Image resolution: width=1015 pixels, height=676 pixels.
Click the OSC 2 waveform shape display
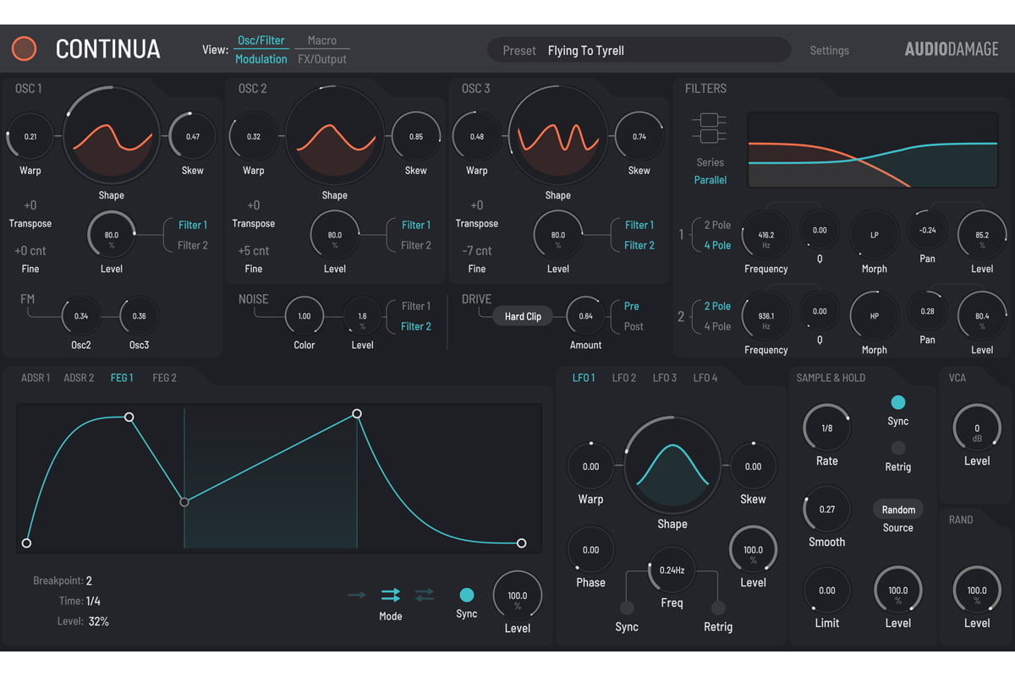tap(334, 135)
